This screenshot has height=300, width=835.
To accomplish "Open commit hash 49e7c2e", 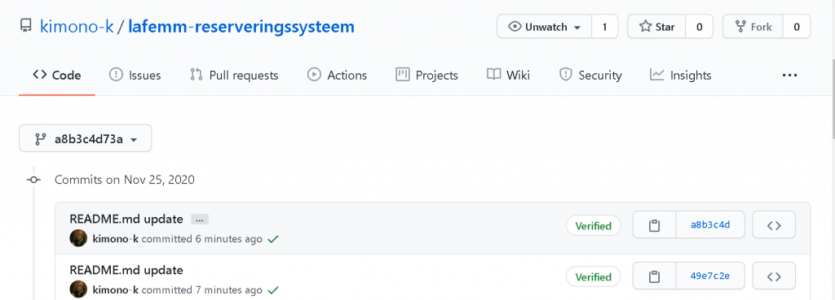I will pyautogui.click(x=710, y=276).
